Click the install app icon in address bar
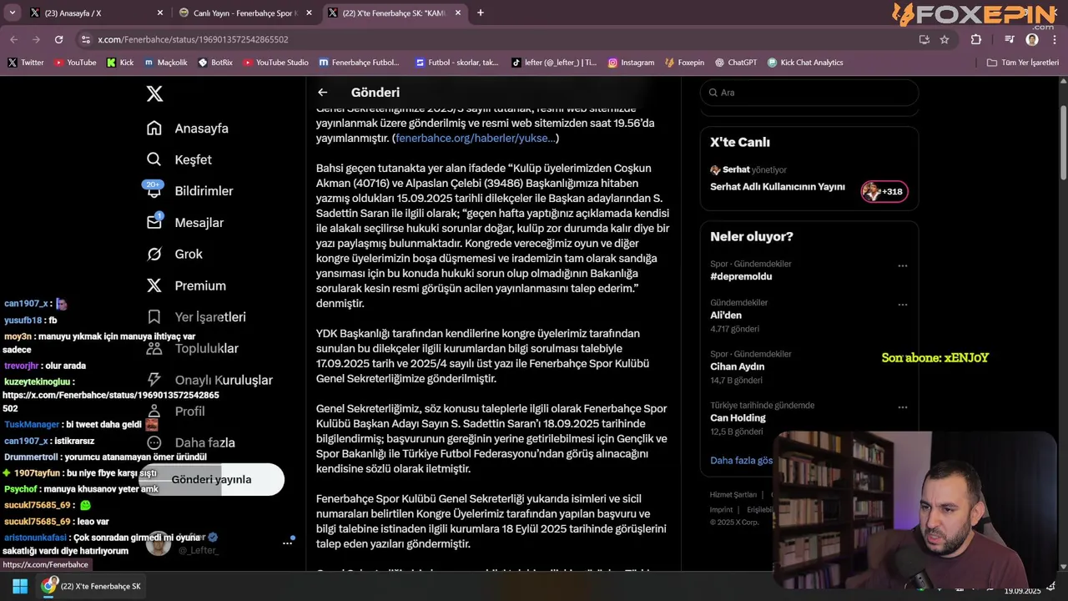The height and width of the screenshot is (601, 1068). tap(924, 39)
